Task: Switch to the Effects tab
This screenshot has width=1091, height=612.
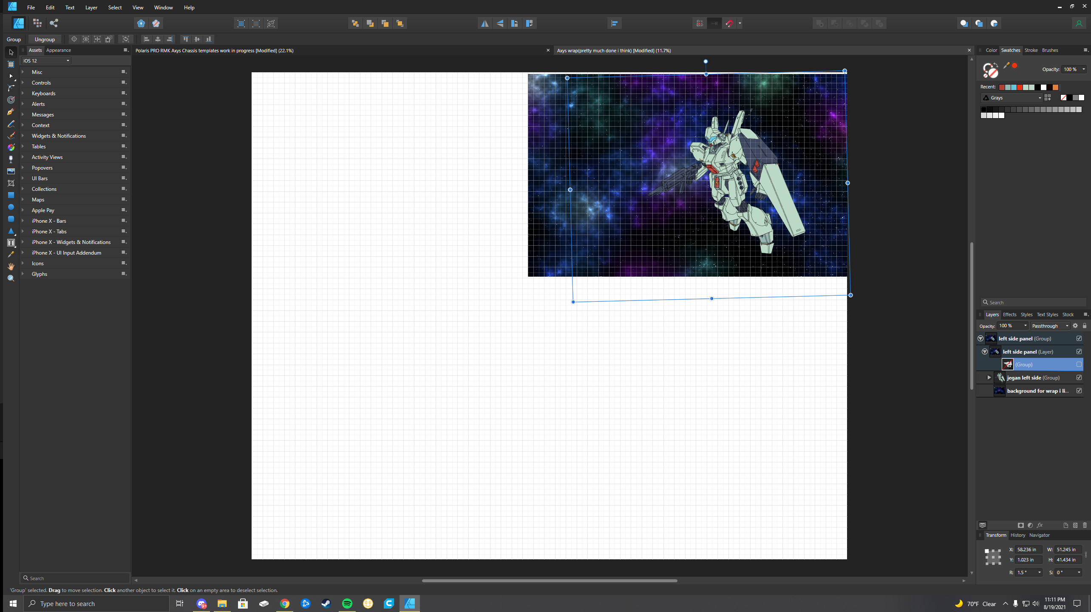Action: tap(1009, 314)
